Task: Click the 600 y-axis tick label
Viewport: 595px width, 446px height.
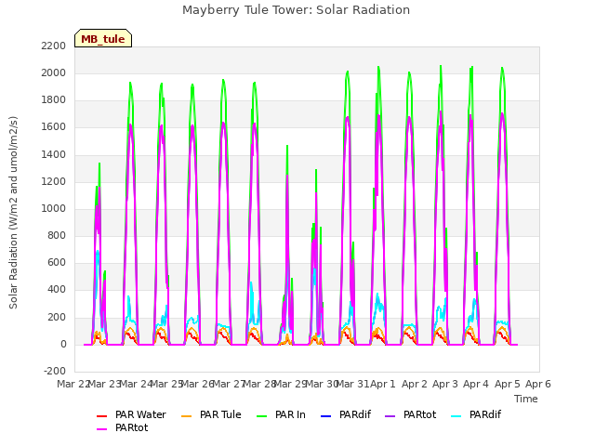Action: coord(57,262)
